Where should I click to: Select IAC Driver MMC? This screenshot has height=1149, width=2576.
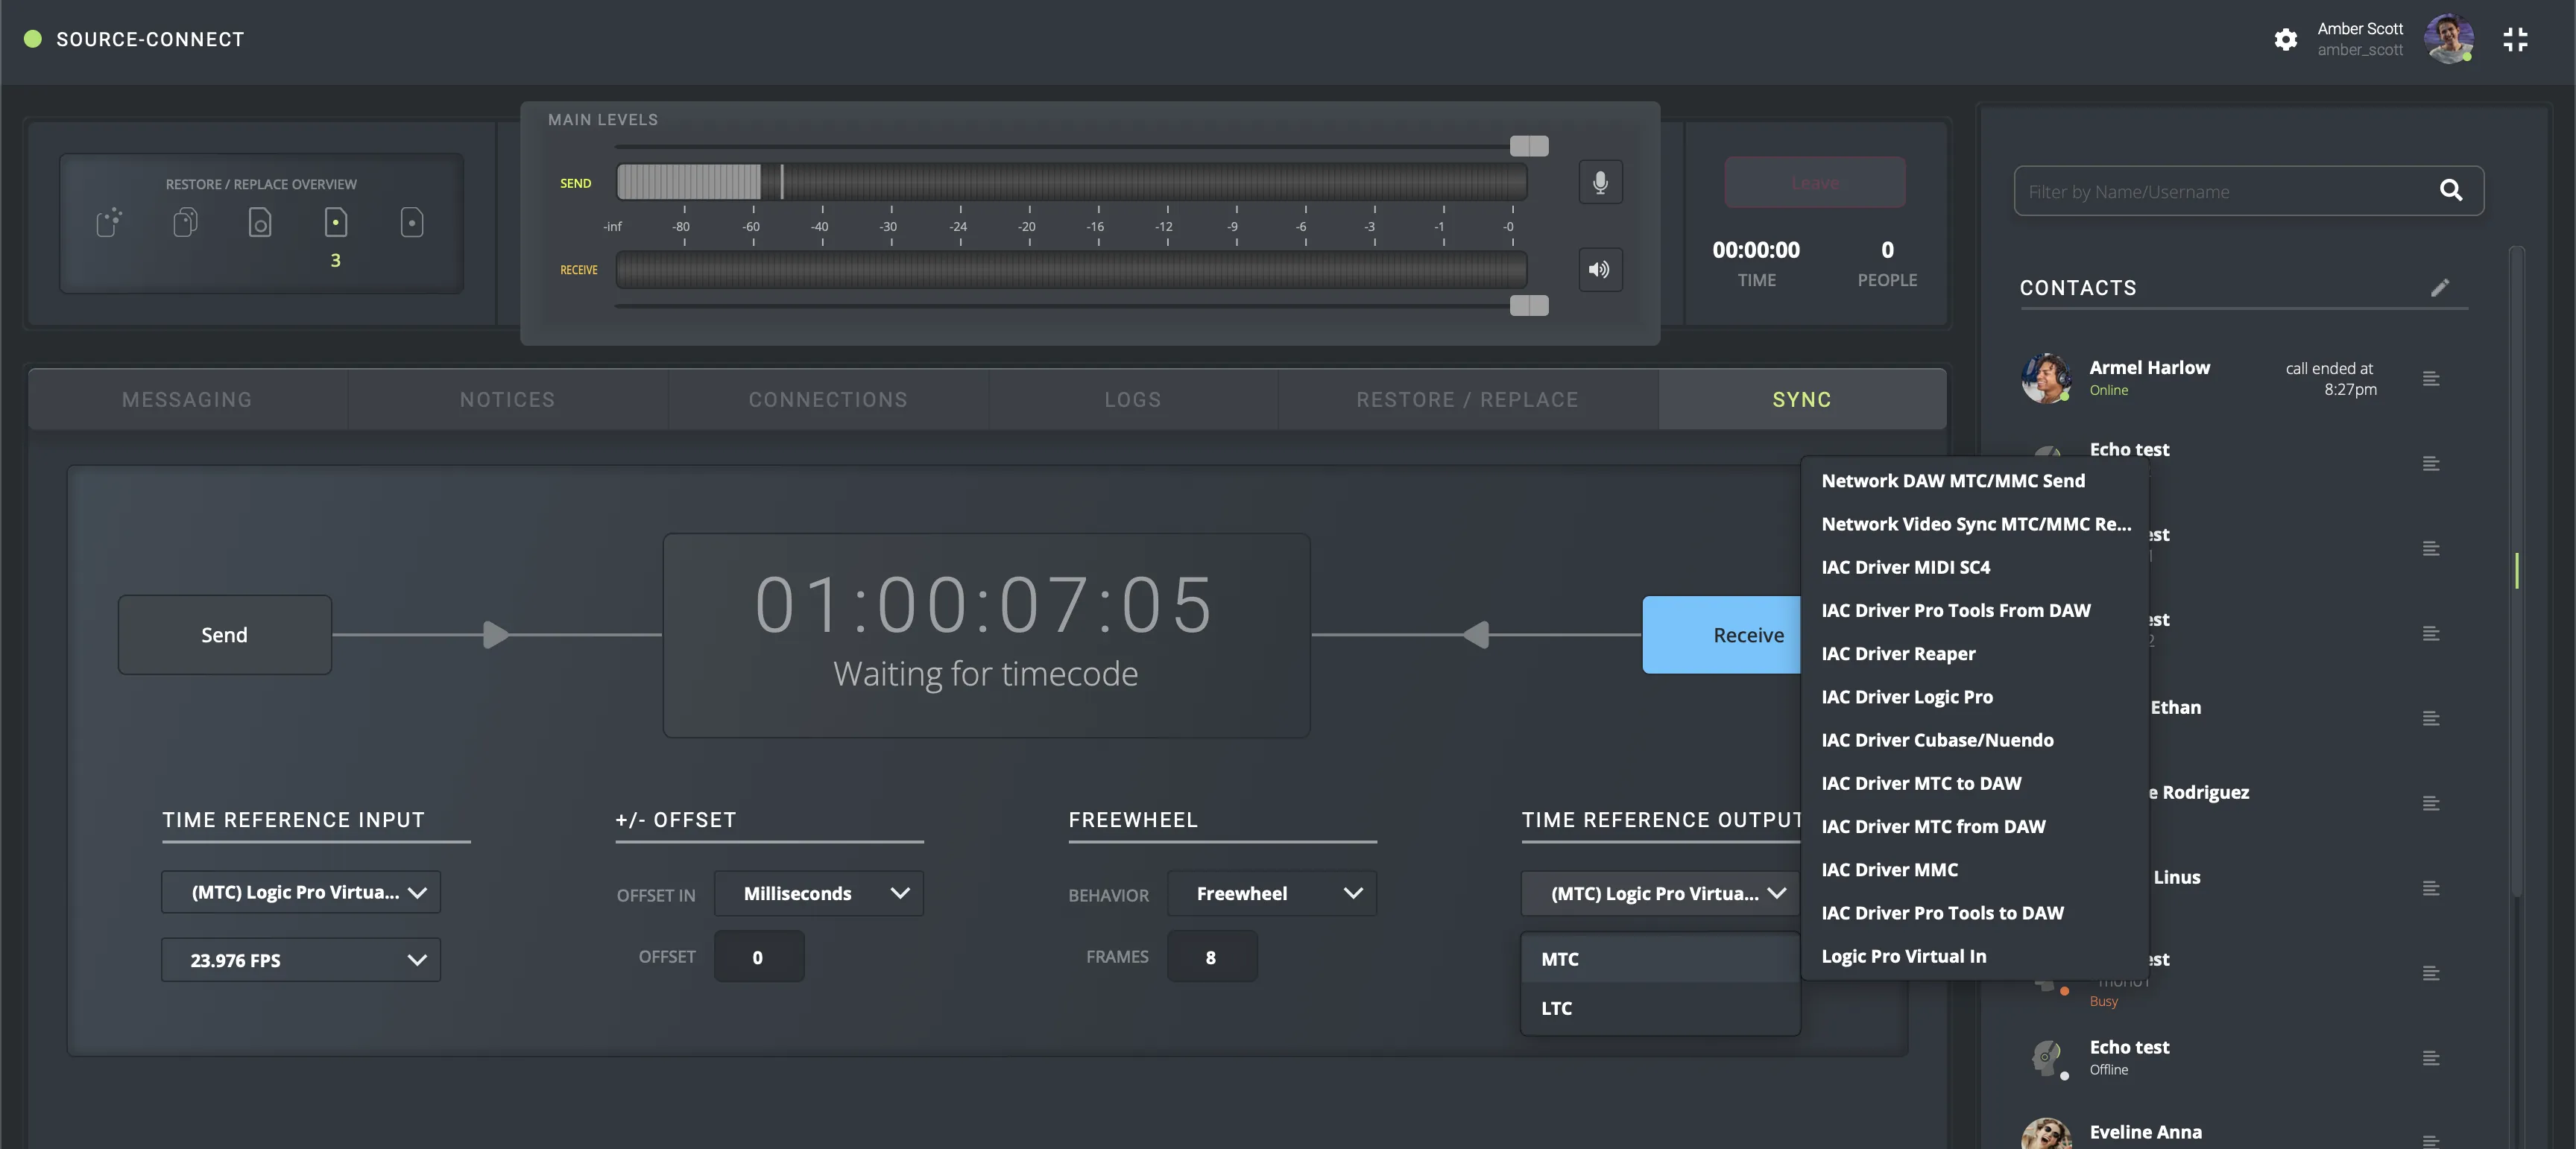pyautogui.click(x=1975, y=869)
